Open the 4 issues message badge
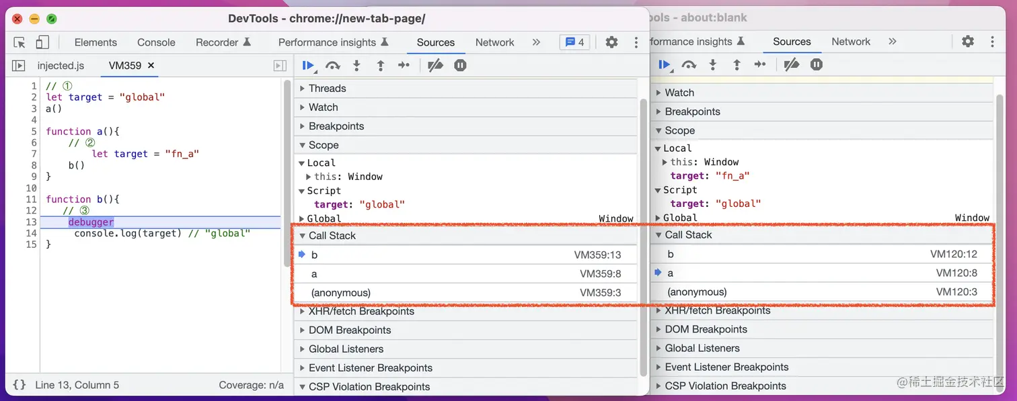The width and height of the screenshot is (1017, 401). point(575,42)
